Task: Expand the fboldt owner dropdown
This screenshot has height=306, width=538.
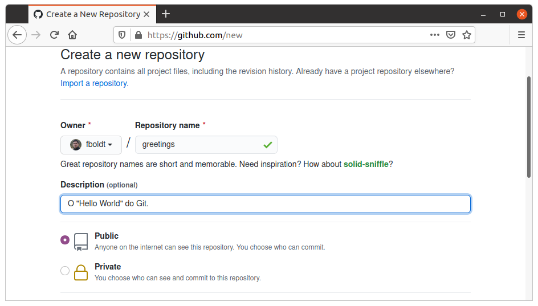Action: point(91,145)
